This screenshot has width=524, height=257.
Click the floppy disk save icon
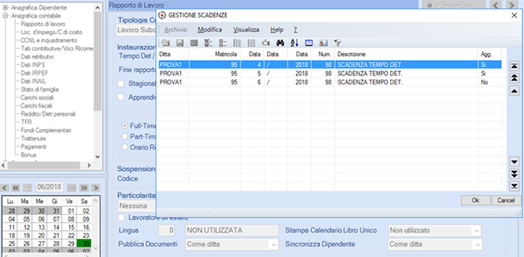coord(180,43)
